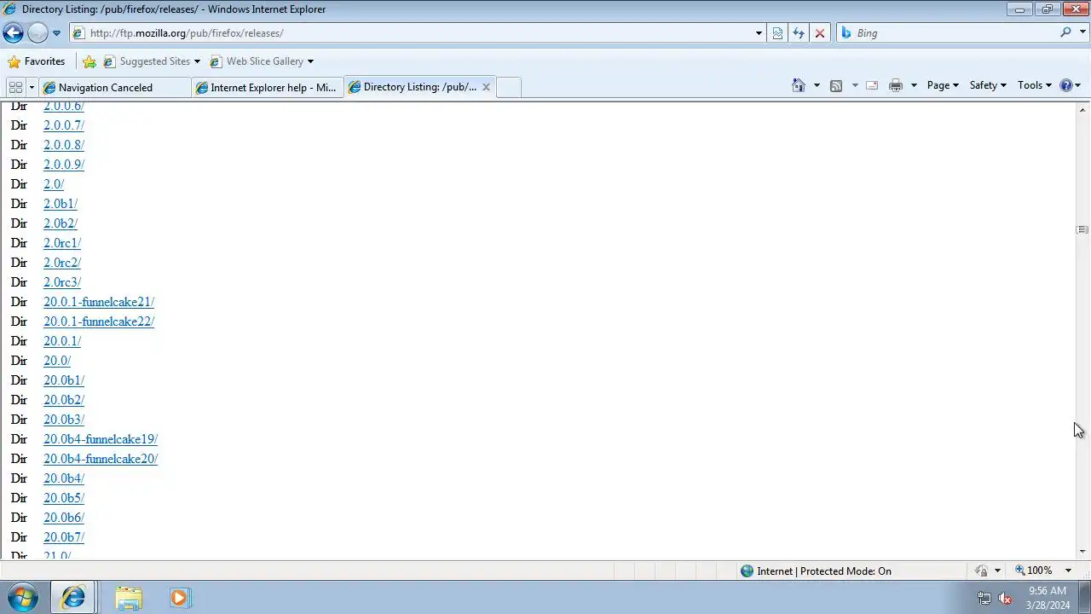Click the Home page icon

coord(799,85)
